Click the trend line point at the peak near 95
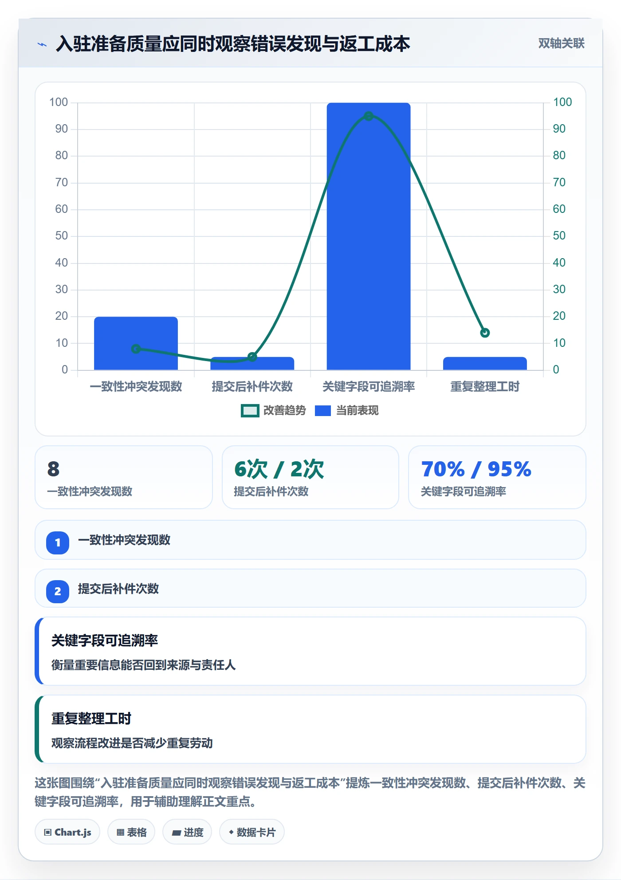The height and width of the screenshot is (880, 621). [369, 116]
